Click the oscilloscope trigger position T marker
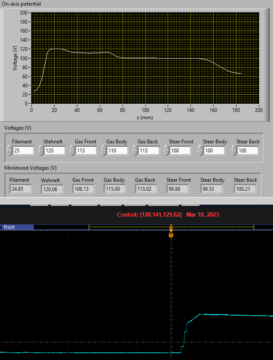Screen dimensions: 273x360 171,235
